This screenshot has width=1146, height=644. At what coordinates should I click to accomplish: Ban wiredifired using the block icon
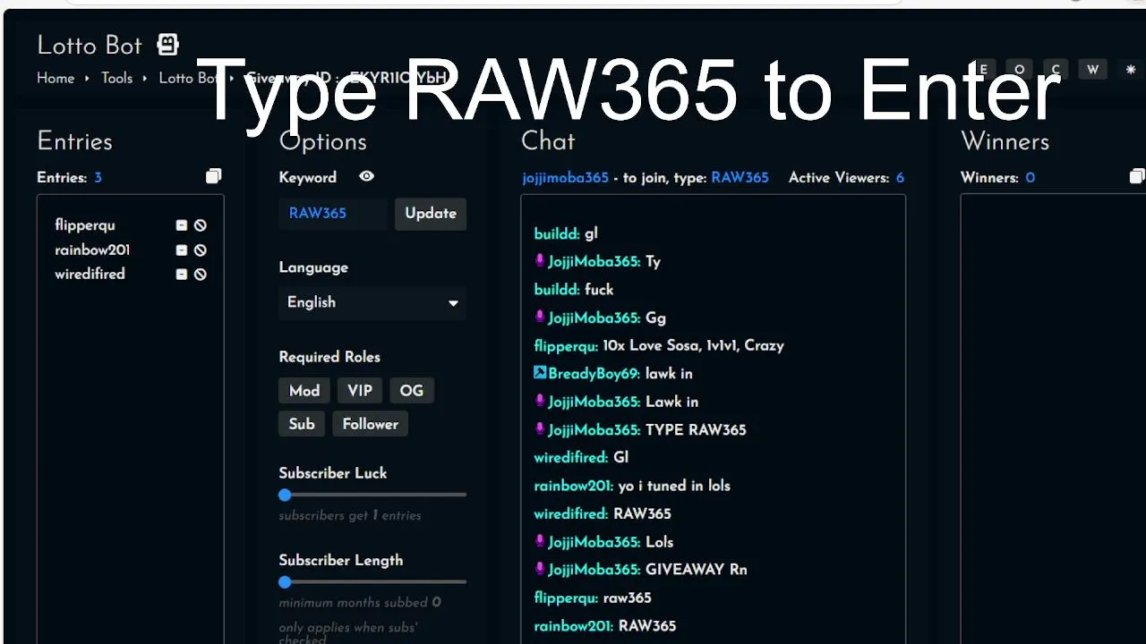click(201, 275)
